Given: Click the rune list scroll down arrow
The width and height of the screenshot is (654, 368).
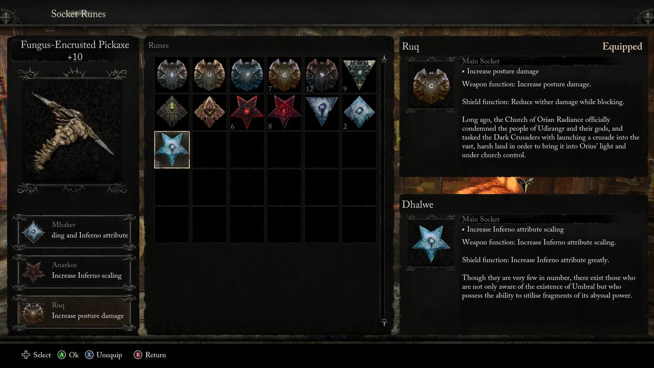Looking at the screenshot, I should point(384,322).
